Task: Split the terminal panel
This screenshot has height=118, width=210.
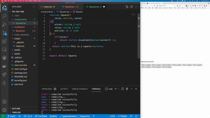Action: [x=122, y=89]
